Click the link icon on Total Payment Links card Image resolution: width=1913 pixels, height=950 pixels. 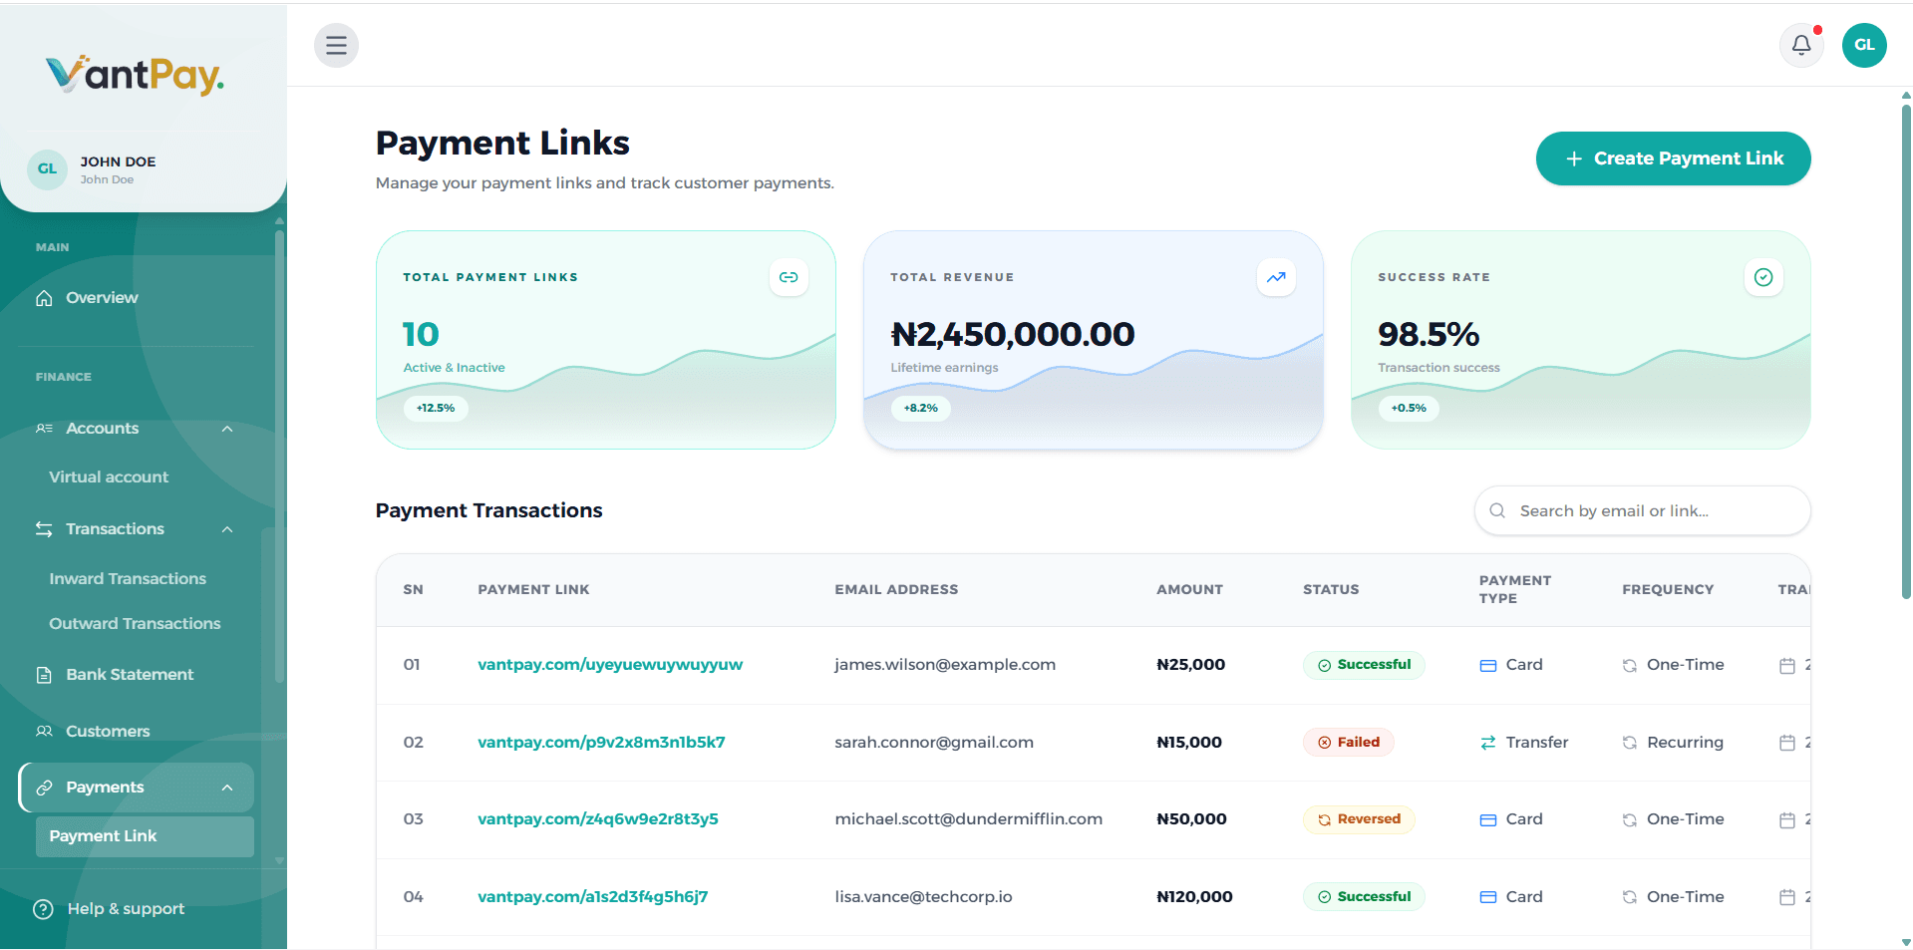[x=789, y=277]
